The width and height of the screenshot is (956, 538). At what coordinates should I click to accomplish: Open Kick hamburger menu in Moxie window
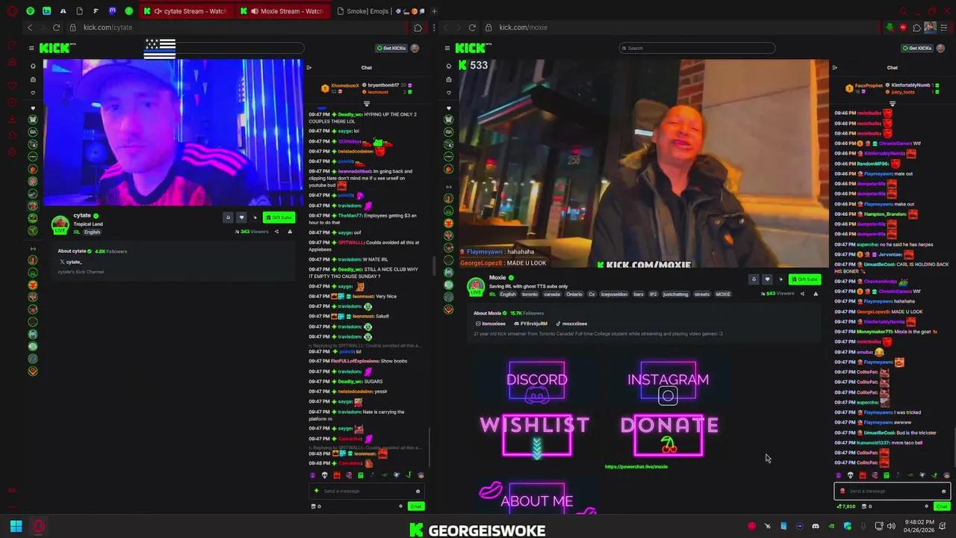point(447,48)
